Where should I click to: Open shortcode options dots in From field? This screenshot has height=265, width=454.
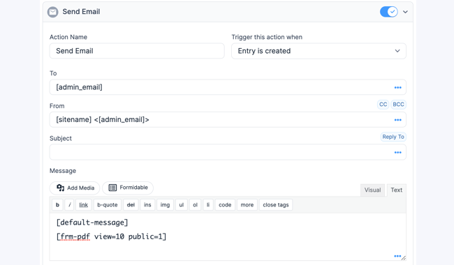(398, 120)
